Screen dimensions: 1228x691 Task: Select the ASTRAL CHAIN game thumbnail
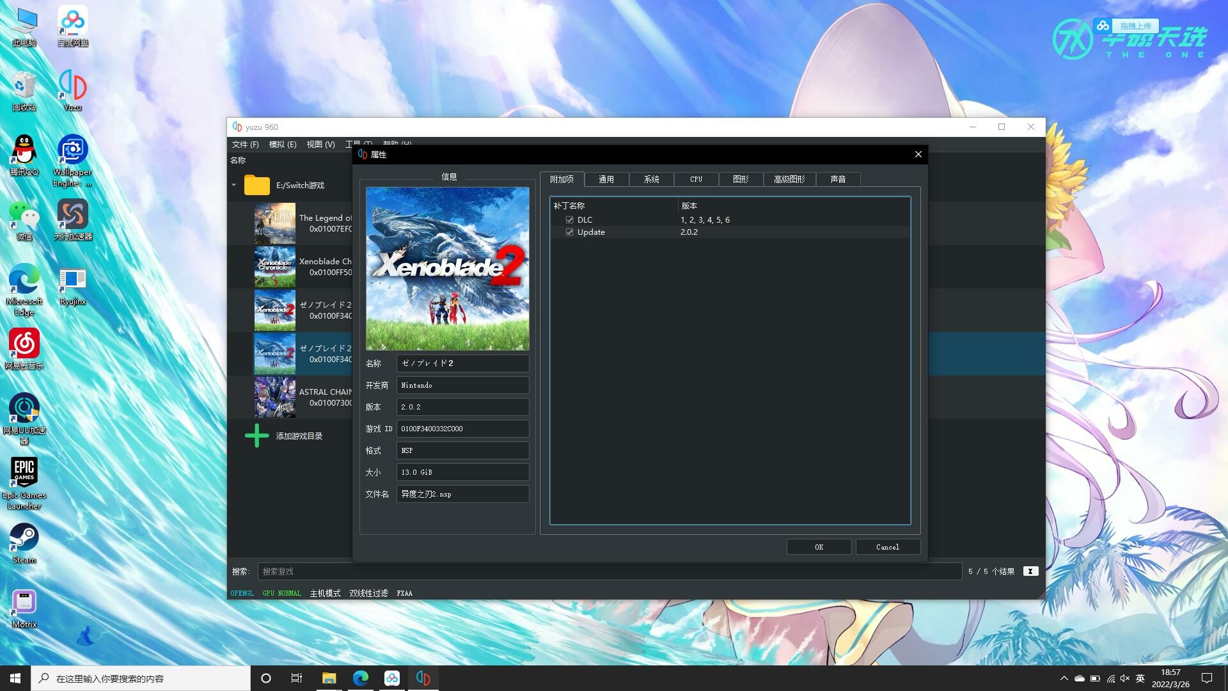point(275,397)
